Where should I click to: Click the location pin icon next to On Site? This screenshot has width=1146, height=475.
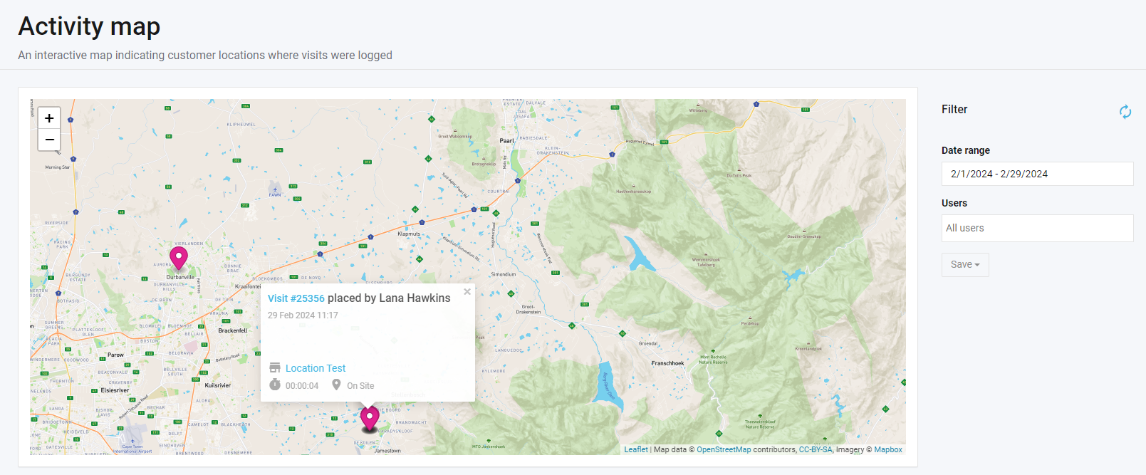[336, 385]
